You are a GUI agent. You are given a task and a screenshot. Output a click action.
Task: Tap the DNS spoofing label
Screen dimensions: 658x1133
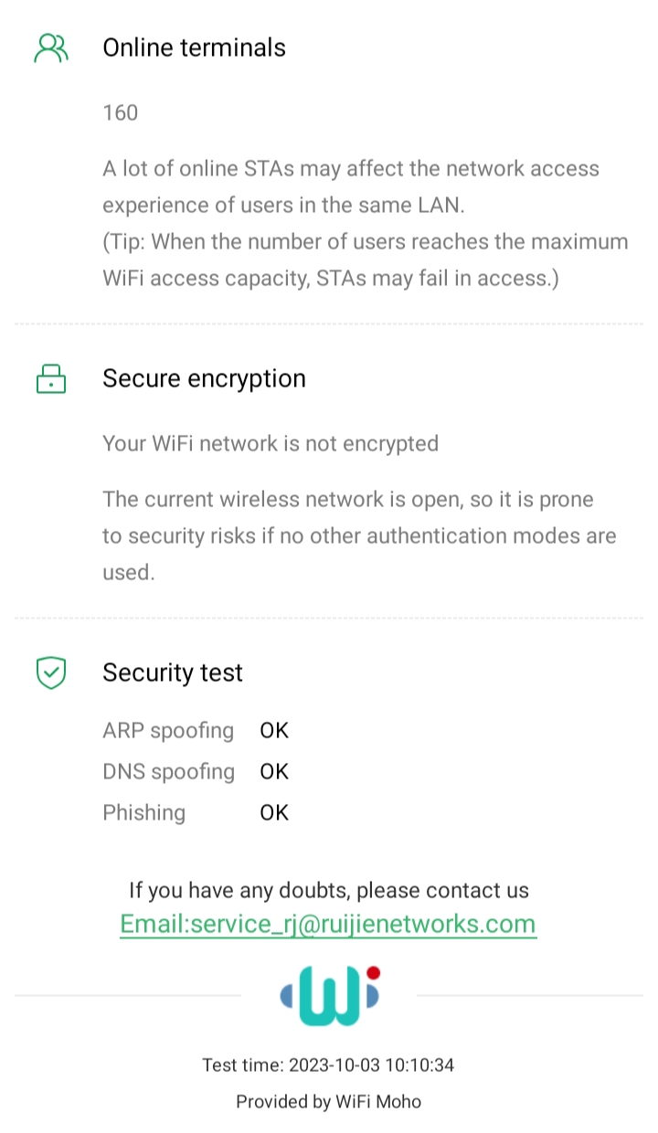168,772
